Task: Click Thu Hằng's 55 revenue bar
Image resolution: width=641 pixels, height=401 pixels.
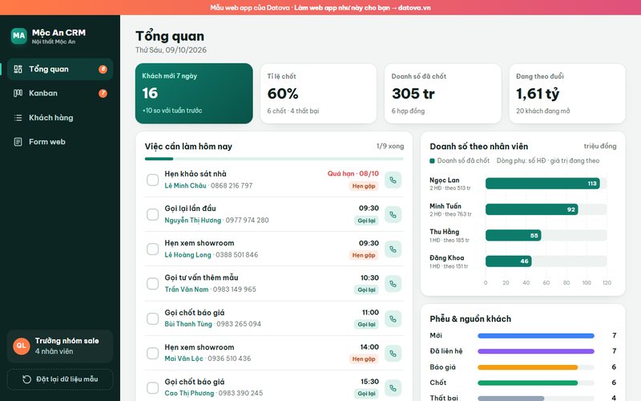Action: tap(514, 235)
